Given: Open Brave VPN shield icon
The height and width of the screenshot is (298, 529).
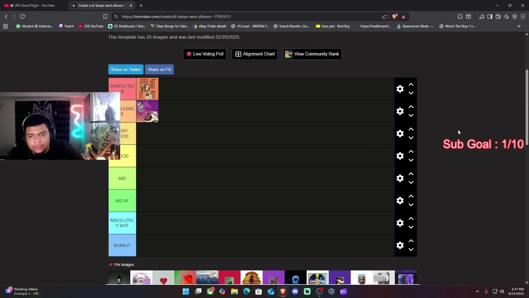Looking at the screenshot, I should (x=515, y=17).
